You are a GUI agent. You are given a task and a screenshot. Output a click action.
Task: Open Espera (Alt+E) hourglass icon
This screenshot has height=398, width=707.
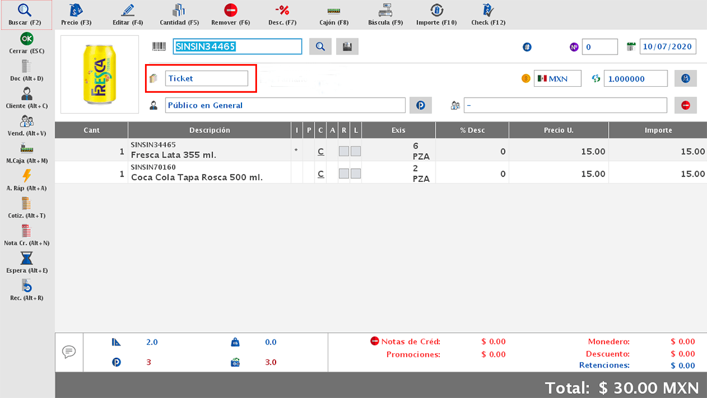click(x=27, y=262)
